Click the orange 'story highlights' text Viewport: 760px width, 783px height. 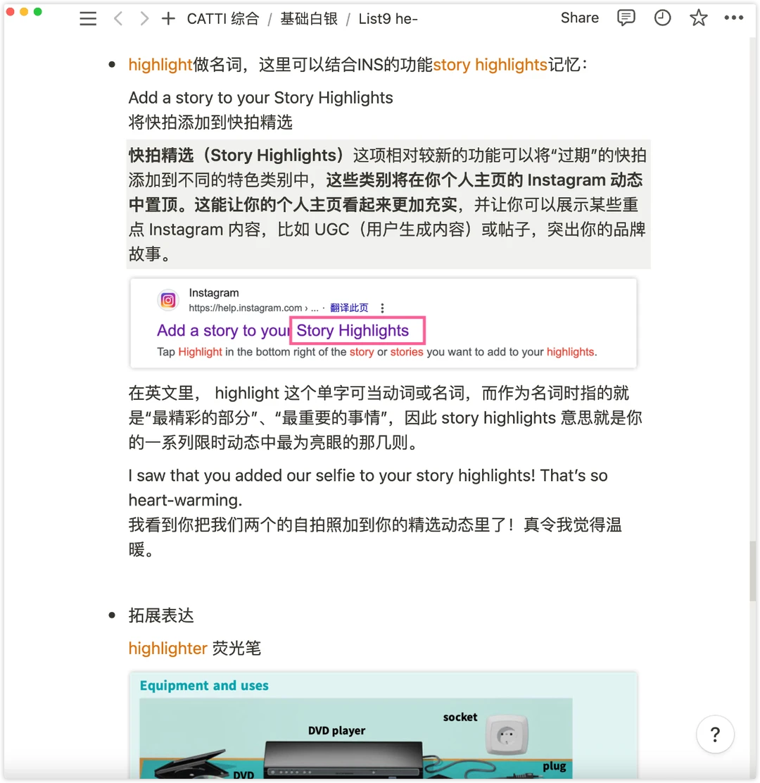490,64
